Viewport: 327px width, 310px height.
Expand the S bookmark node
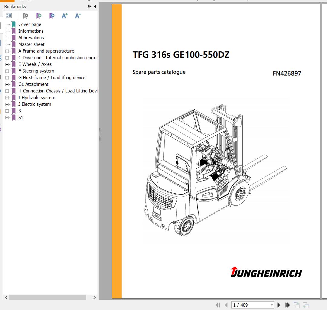click(x=7, y=111)
